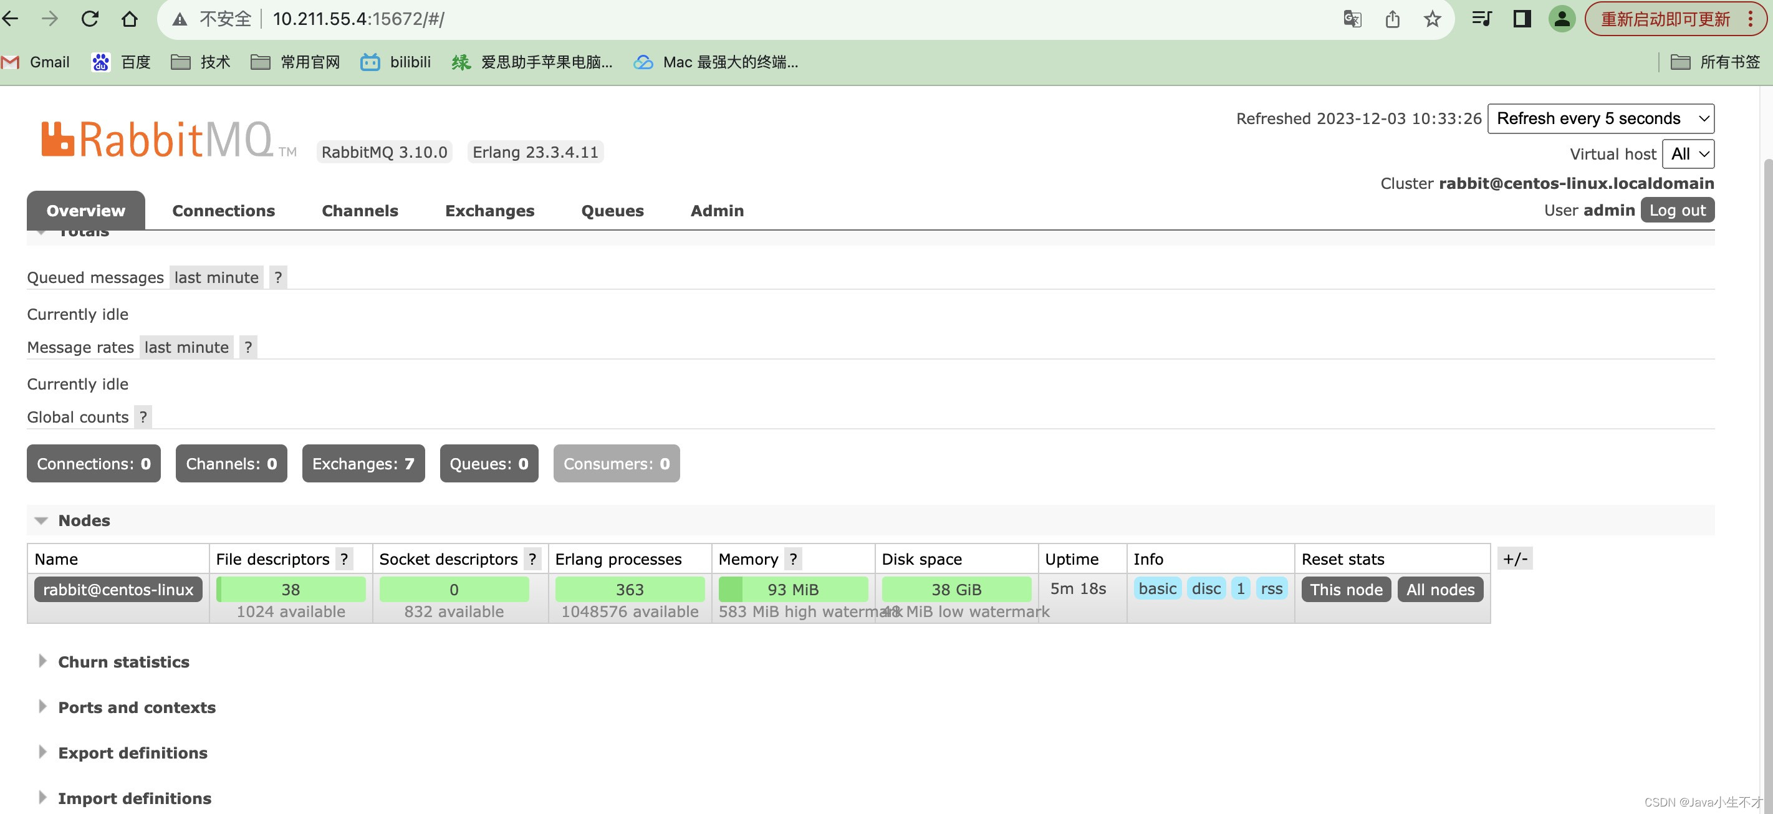The image size is (1773, 814).
Task: Click the rss info tag
Action: 1271,588
